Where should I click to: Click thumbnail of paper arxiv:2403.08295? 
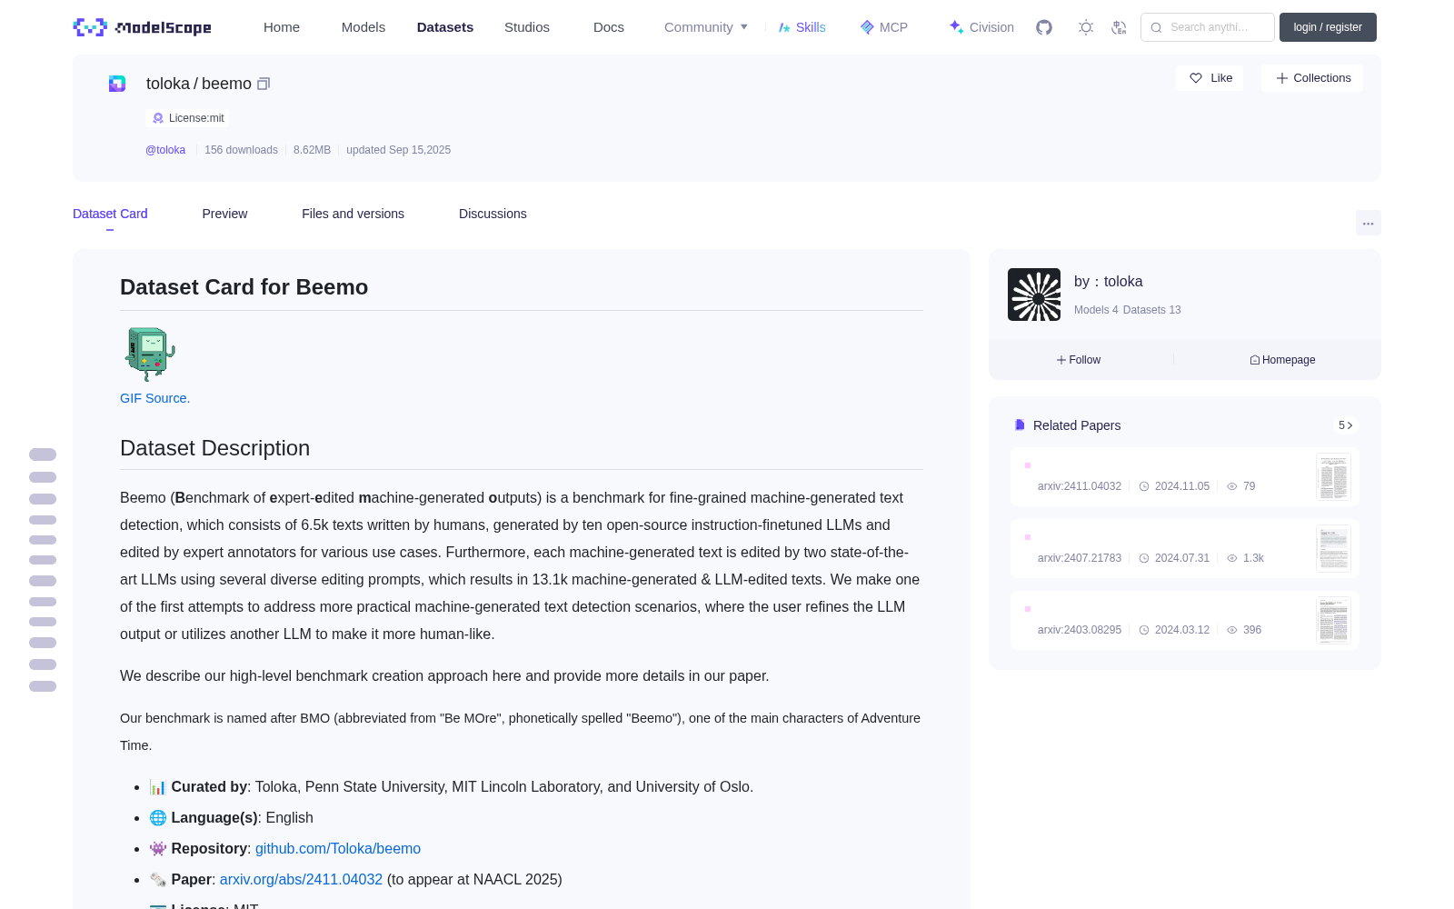click(x=1333, y=620)
